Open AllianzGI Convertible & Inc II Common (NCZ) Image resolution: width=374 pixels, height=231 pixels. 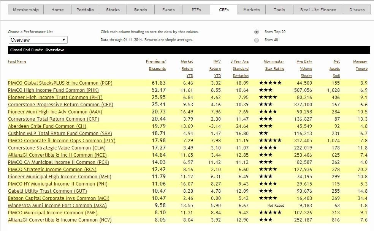pos(57,155)
